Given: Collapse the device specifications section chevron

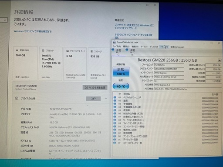Looking at the screenshot, I should [106, 98].
